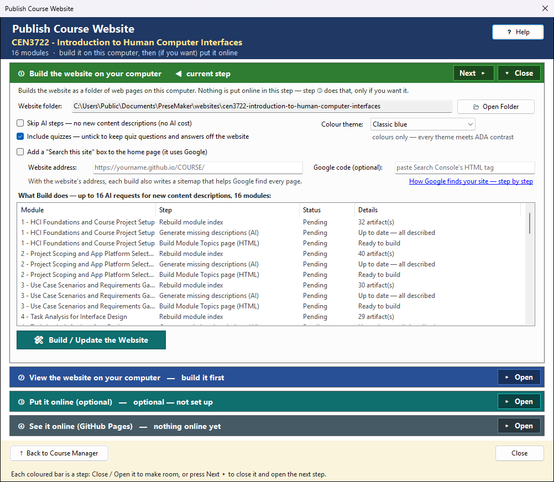Click the step 3 circled number icon
554x482 pixels.
[21, 402]
